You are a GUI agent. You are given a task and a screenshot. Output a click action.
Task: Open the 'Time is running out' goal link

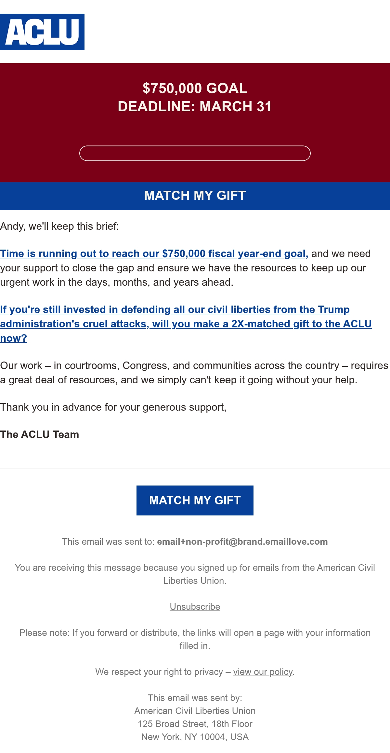pyautogui.click(x=154, y=253)
